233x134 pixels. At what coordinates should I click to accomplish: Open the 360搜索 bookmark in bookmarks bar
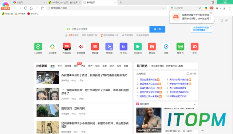[20, 14]
